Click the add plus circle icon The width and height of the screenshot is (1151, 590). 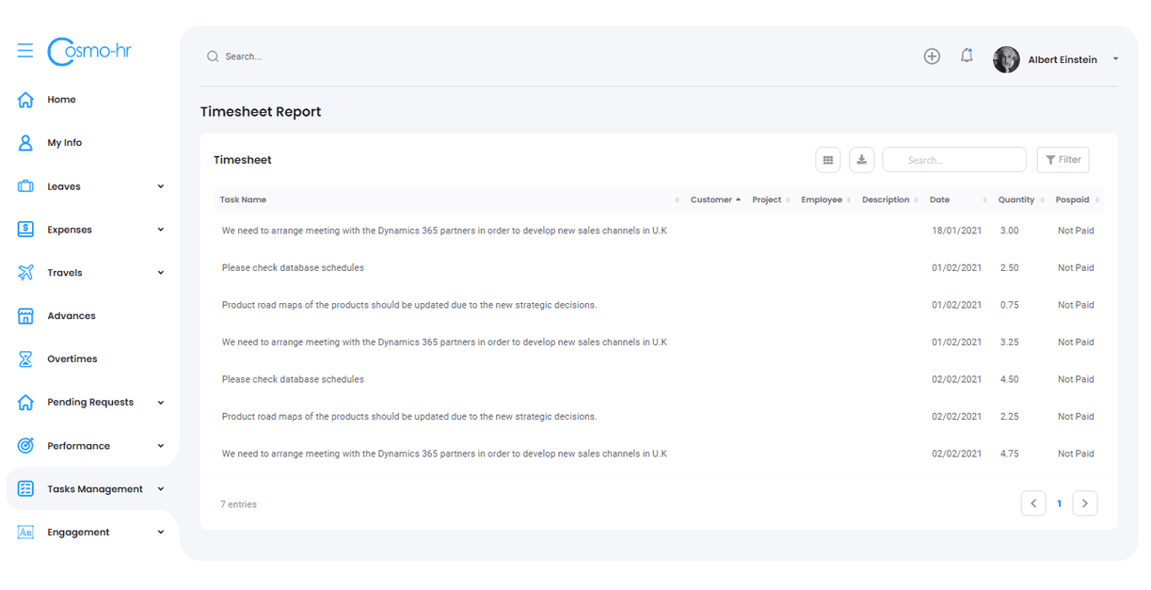click(932, 56)
